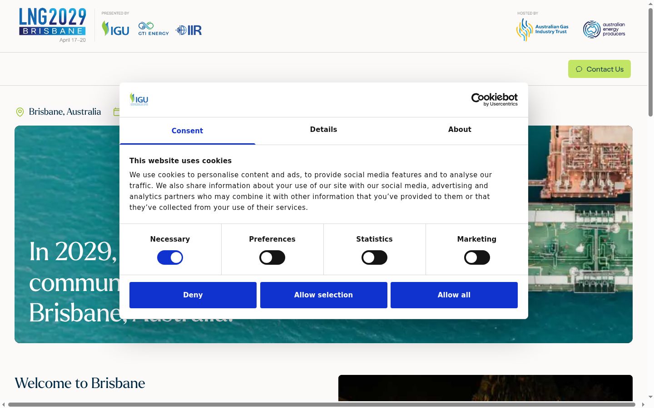Turn on the Marketing cookies toggle

(x=477, y=257)
